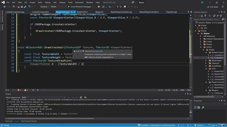The image size is (227, 127).
Task: Click the New Project toolbar icon
Action: coord(14,7)
